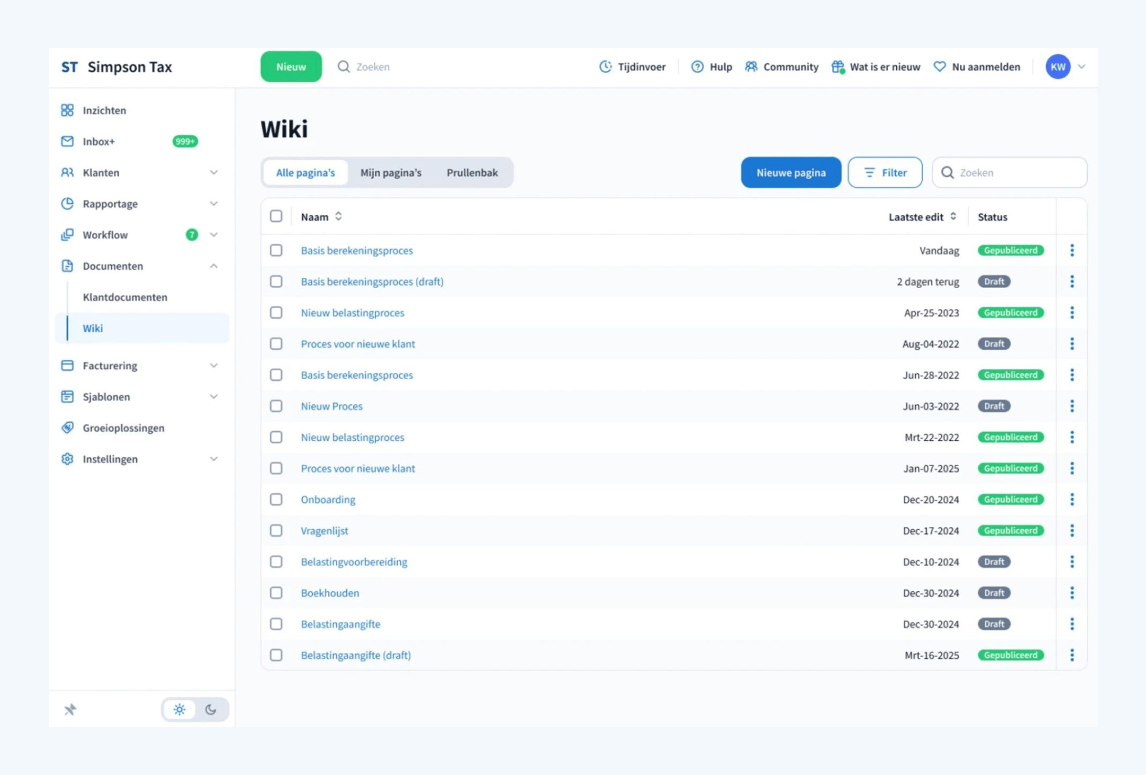Open the Filter button
This screenshot has width=1146, height=775.
point(885,172)
